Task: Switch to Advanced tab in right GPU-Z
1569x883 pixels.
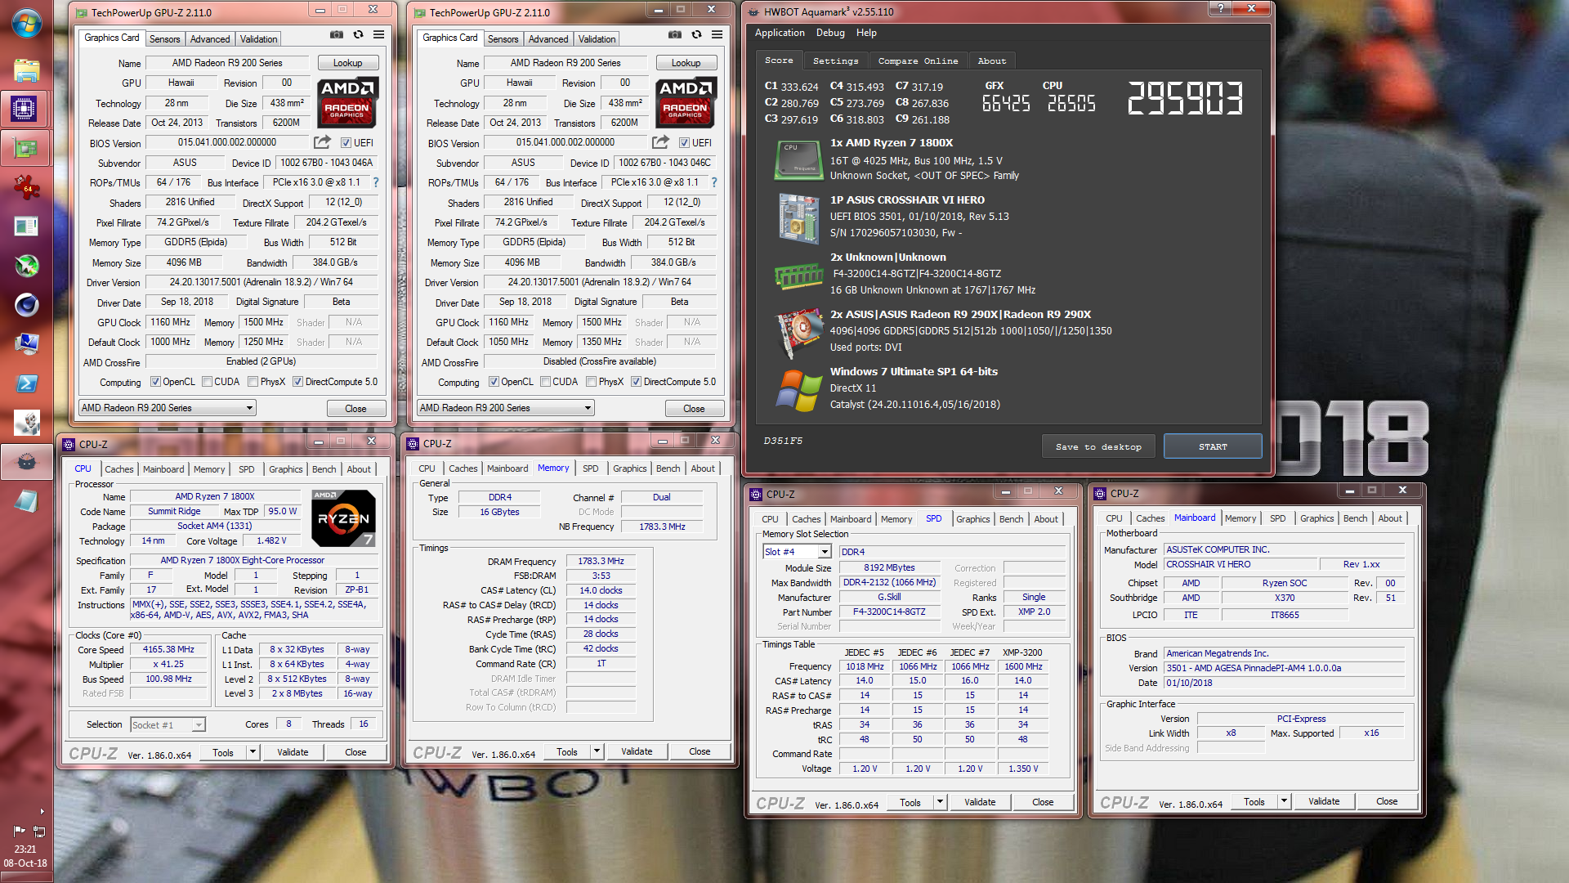Action: [x=548, y=39]
